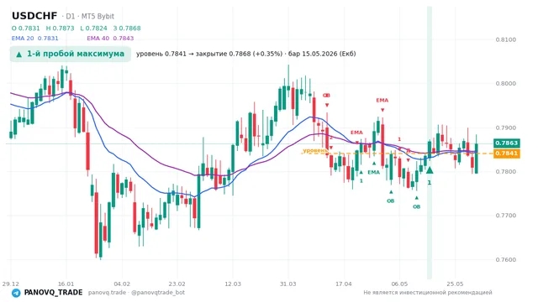
Task: Click the orange "уровень" level label
Action: (314, 150)
